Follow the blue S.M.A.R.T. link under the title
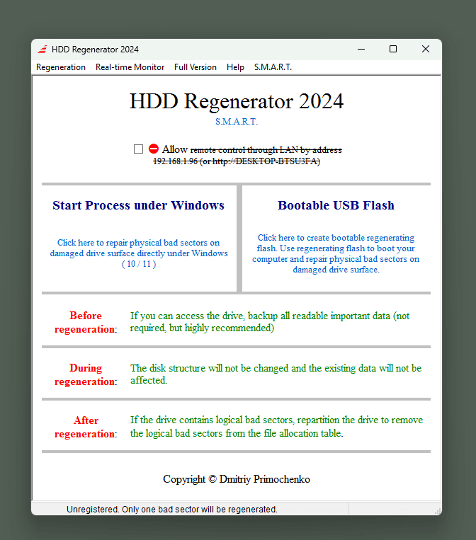The image size is (476, 540). pyautogui.click(x=237, y=122)
